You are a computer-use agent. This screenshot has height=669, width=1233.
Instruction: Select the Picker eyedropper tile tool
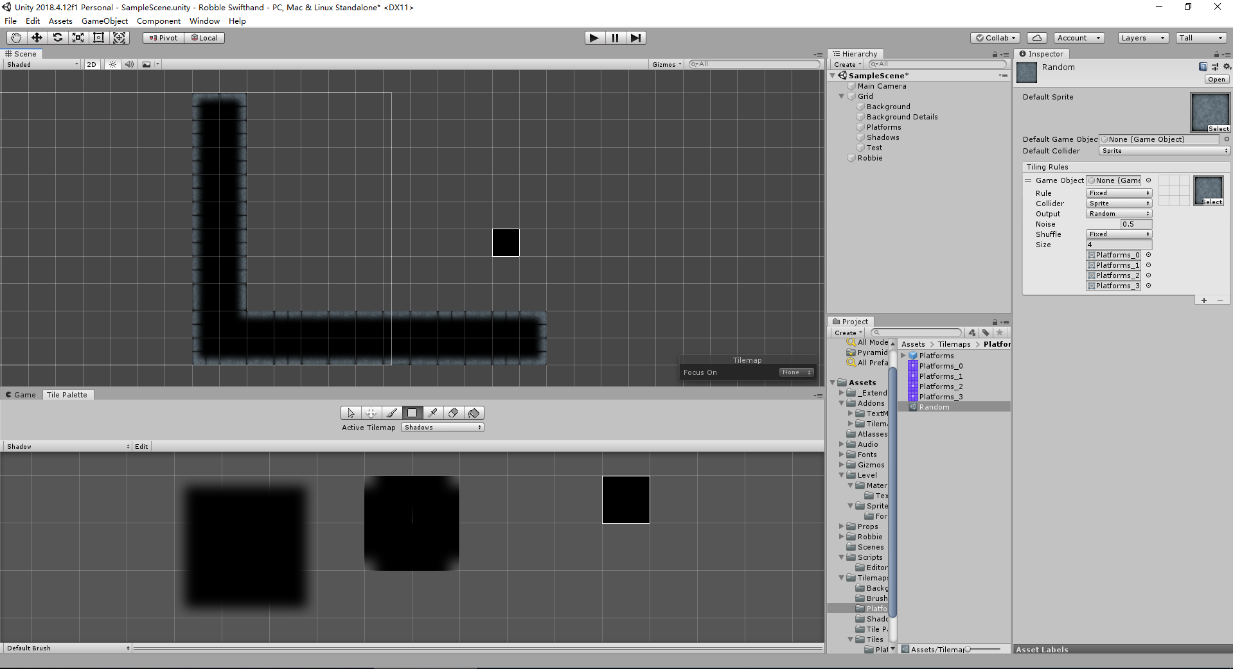coord(432,413)
